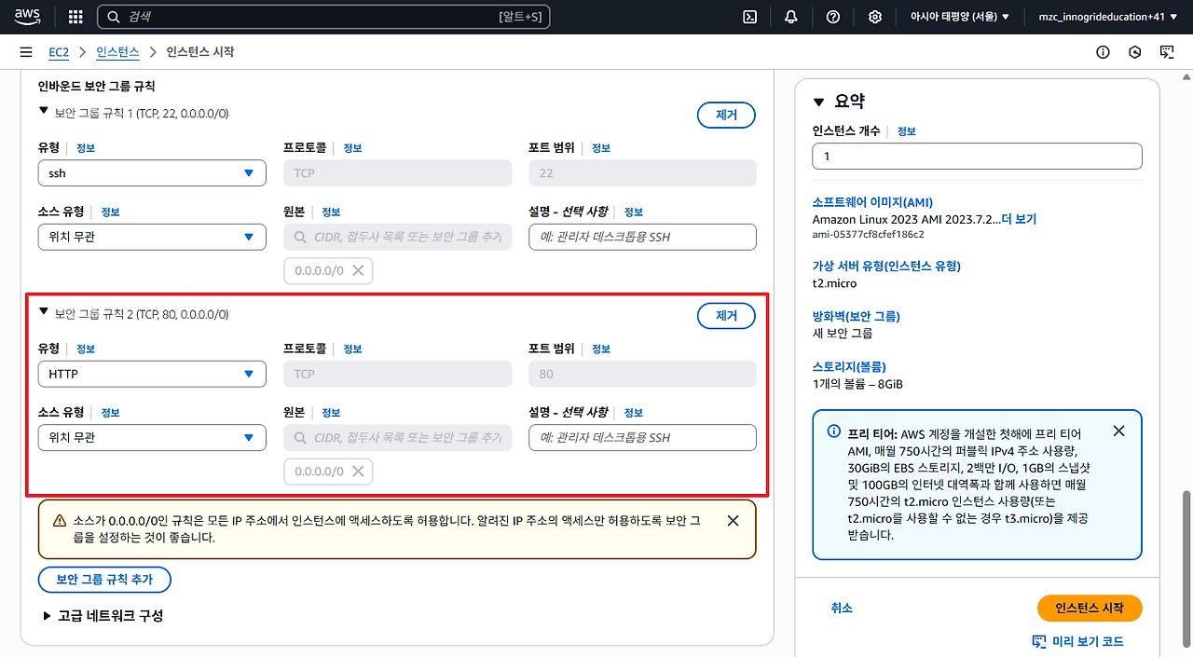Open 미리 보기 코드 link

[1088, 642]
